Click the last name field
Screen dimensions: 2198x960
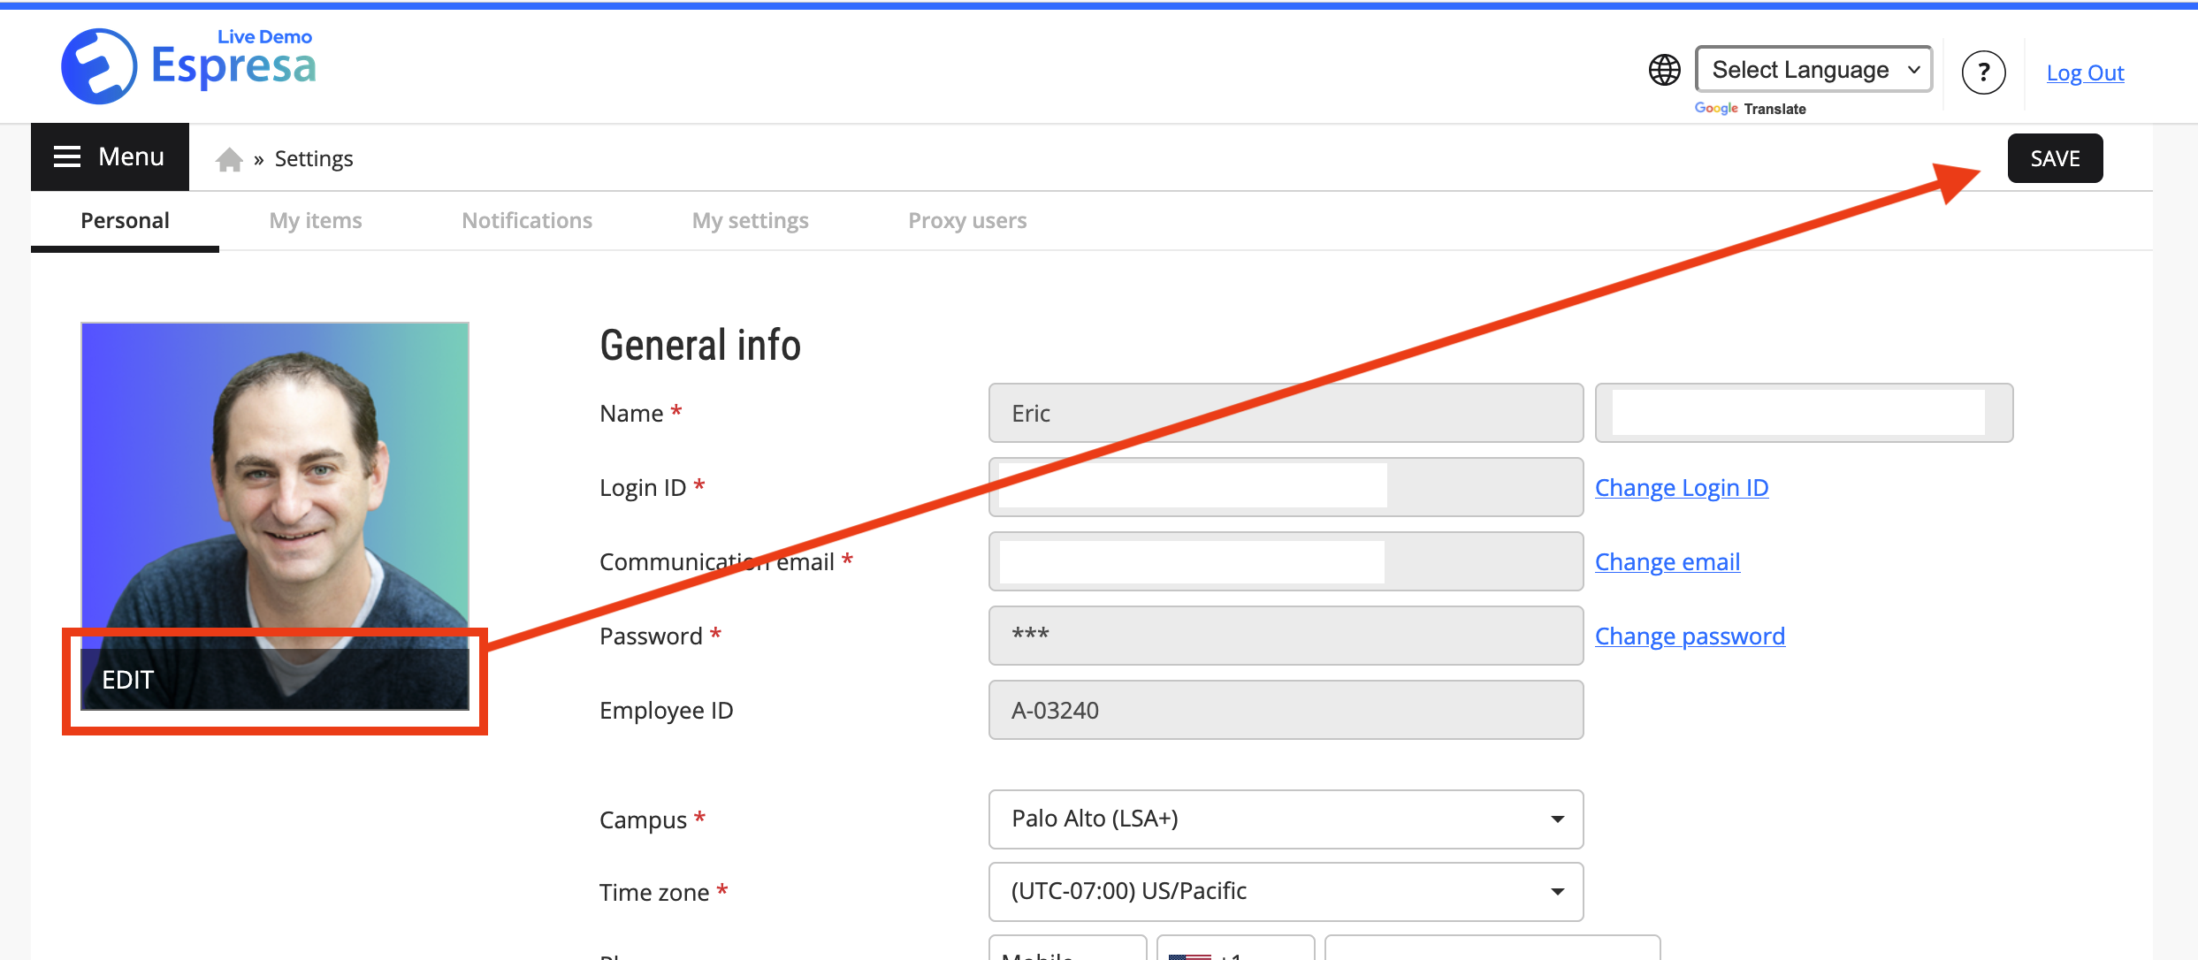tap(1804, 413)
